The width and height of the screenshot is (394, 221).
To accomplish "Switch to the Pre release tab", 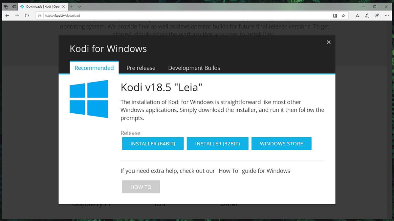I will tap(141, 68).
